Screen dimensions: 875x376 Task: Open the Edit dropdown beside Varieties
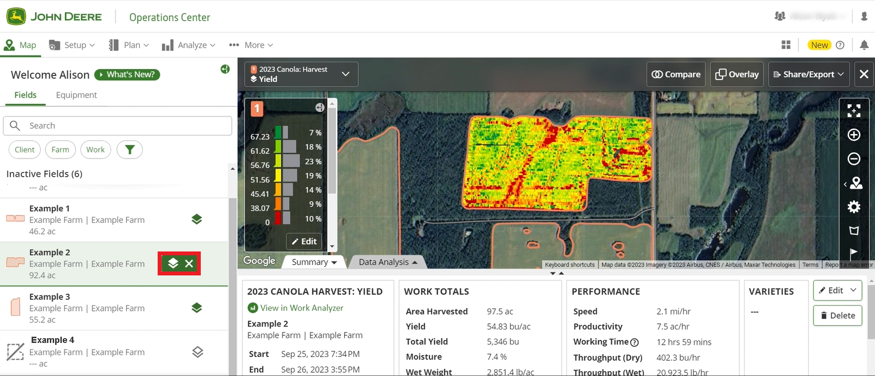[x=838, y=290]
